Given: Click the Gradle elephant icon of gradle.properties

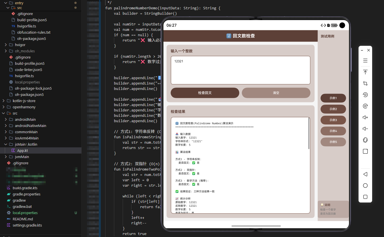Looking at the screenshot, I should point(8,194).
